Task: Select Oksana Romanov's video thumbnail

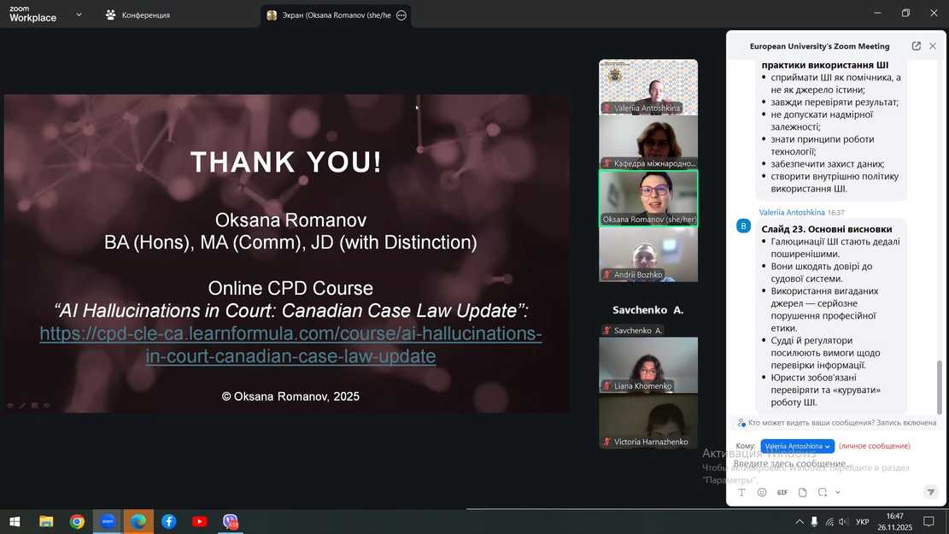Action: tap(648, 197)
